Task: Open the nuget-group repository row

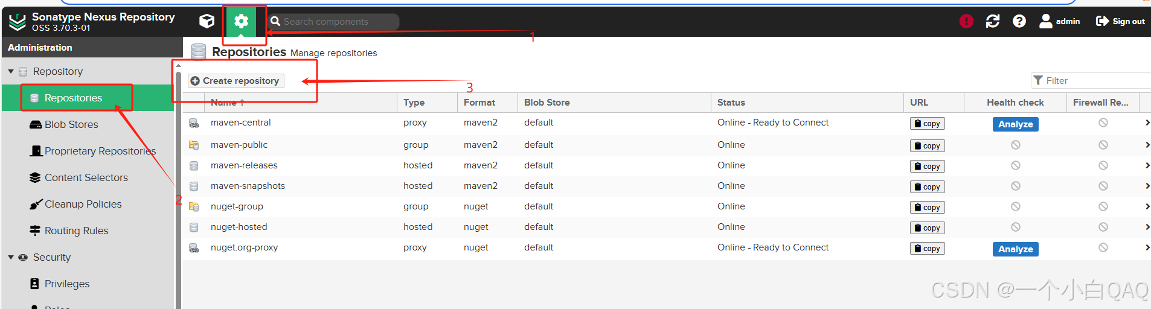Action: coord(667,206)
